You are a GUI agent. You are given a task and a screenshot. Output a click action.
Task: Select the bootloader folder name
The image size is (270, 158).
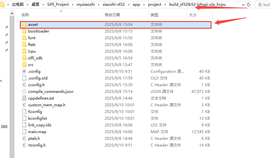pos(39,31)
